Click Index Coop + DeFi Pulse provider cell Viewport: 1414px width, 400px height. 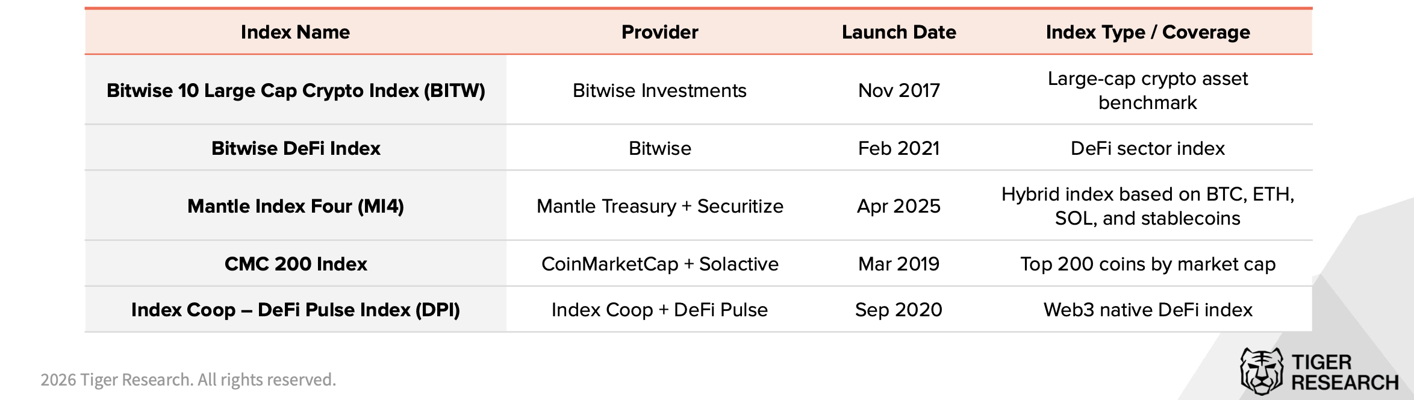pos(659,310)
